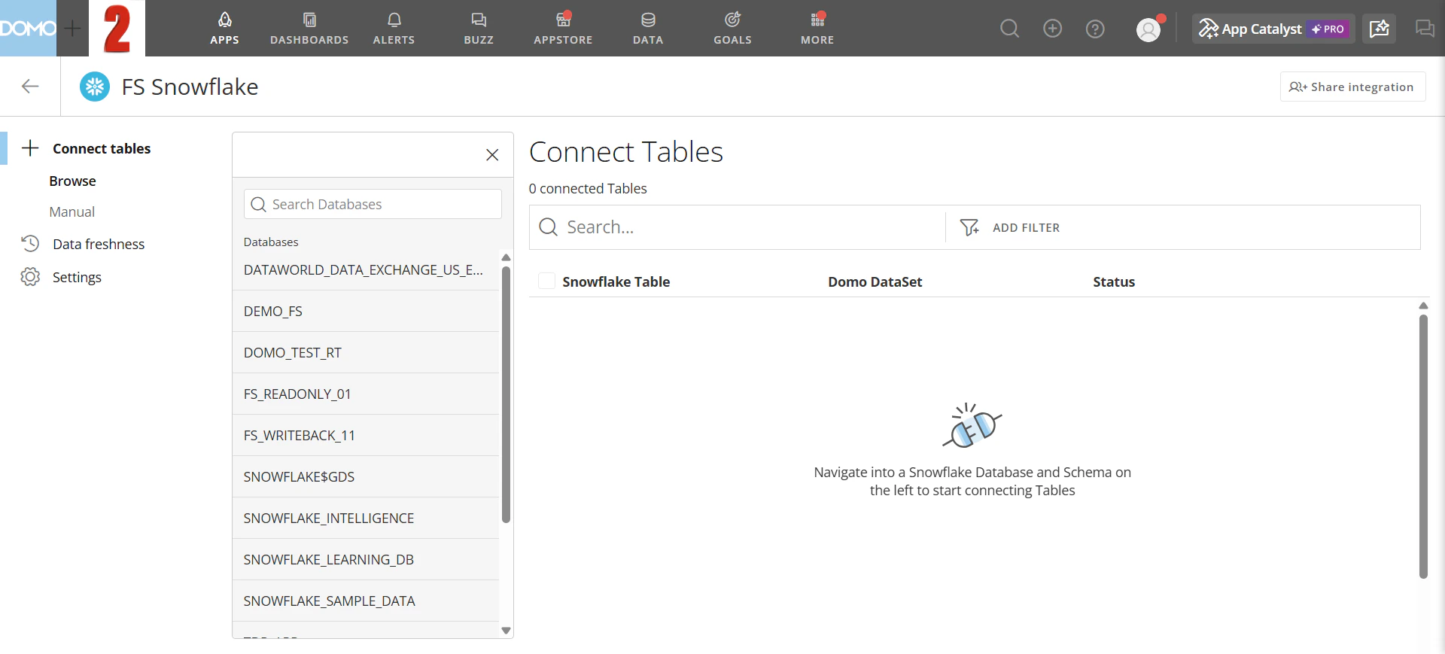This screenshot has width=1445, height=654.
Task: Focus the Search Databases field
Action: [x=373, y=204]
